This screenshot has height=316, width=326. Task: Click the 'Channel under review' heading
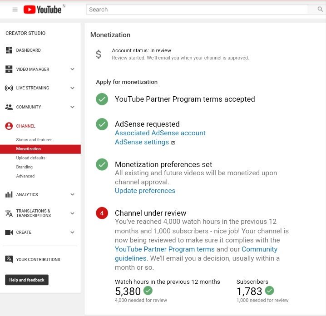151,213
